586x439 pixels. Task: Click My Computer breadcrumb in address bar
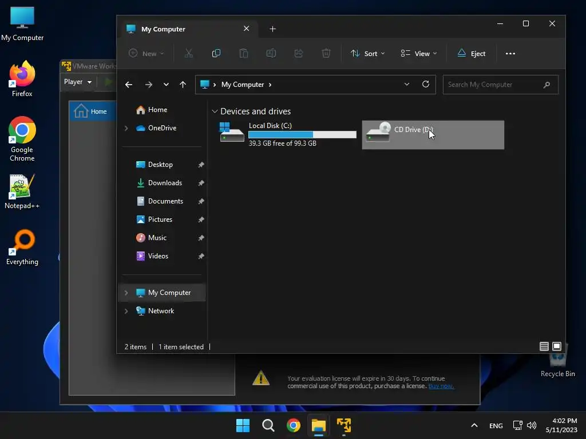pos(243,85)
